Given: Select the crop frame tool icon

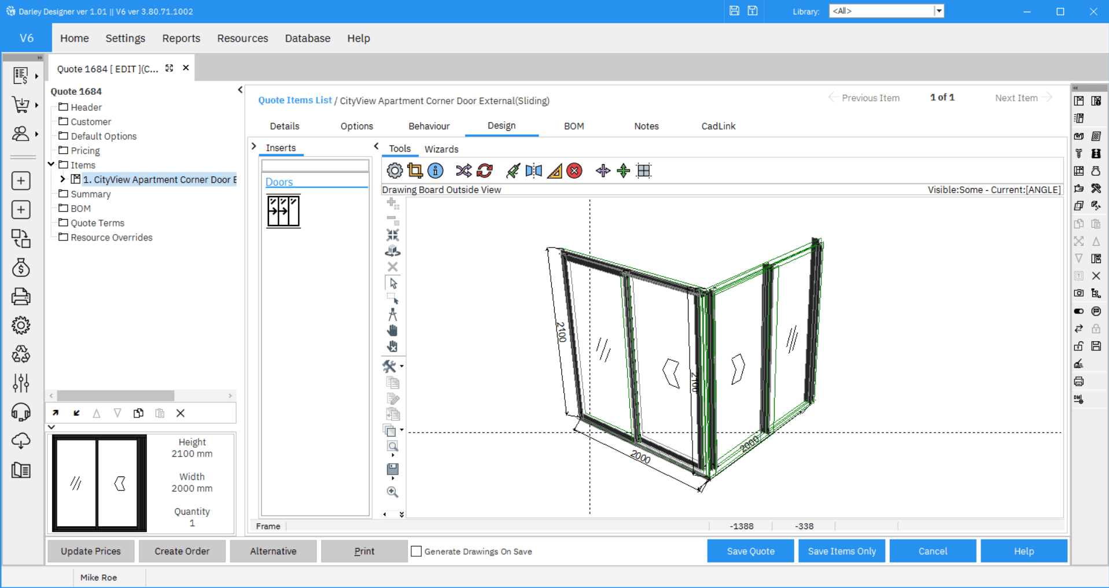Looking at the screenshot, I should 415,171.
